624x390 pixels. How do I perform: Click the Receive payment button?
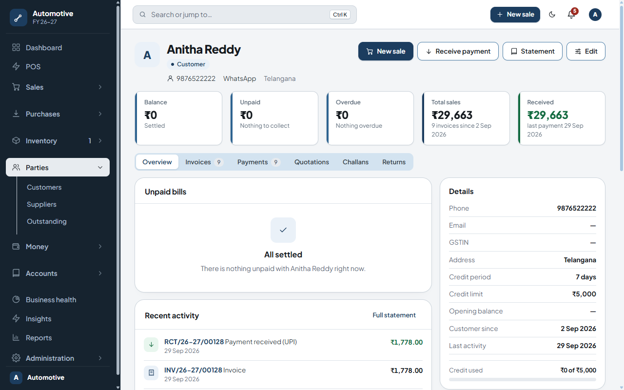coord(458,51)
